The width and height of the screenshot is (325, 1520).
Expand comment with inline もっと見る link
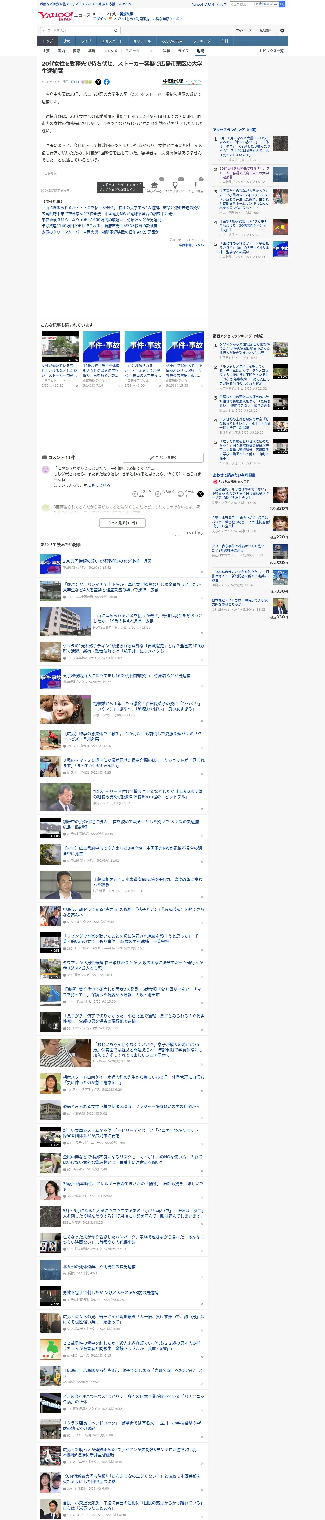(101, 486)
